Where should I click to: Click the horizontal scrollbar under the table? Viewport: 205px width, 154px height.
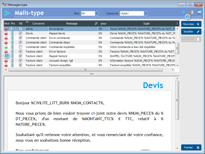[85, 70]
